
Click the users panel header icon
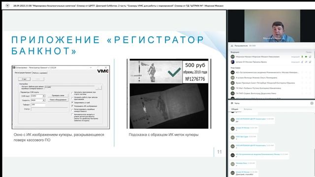click(x=232, y=46)
